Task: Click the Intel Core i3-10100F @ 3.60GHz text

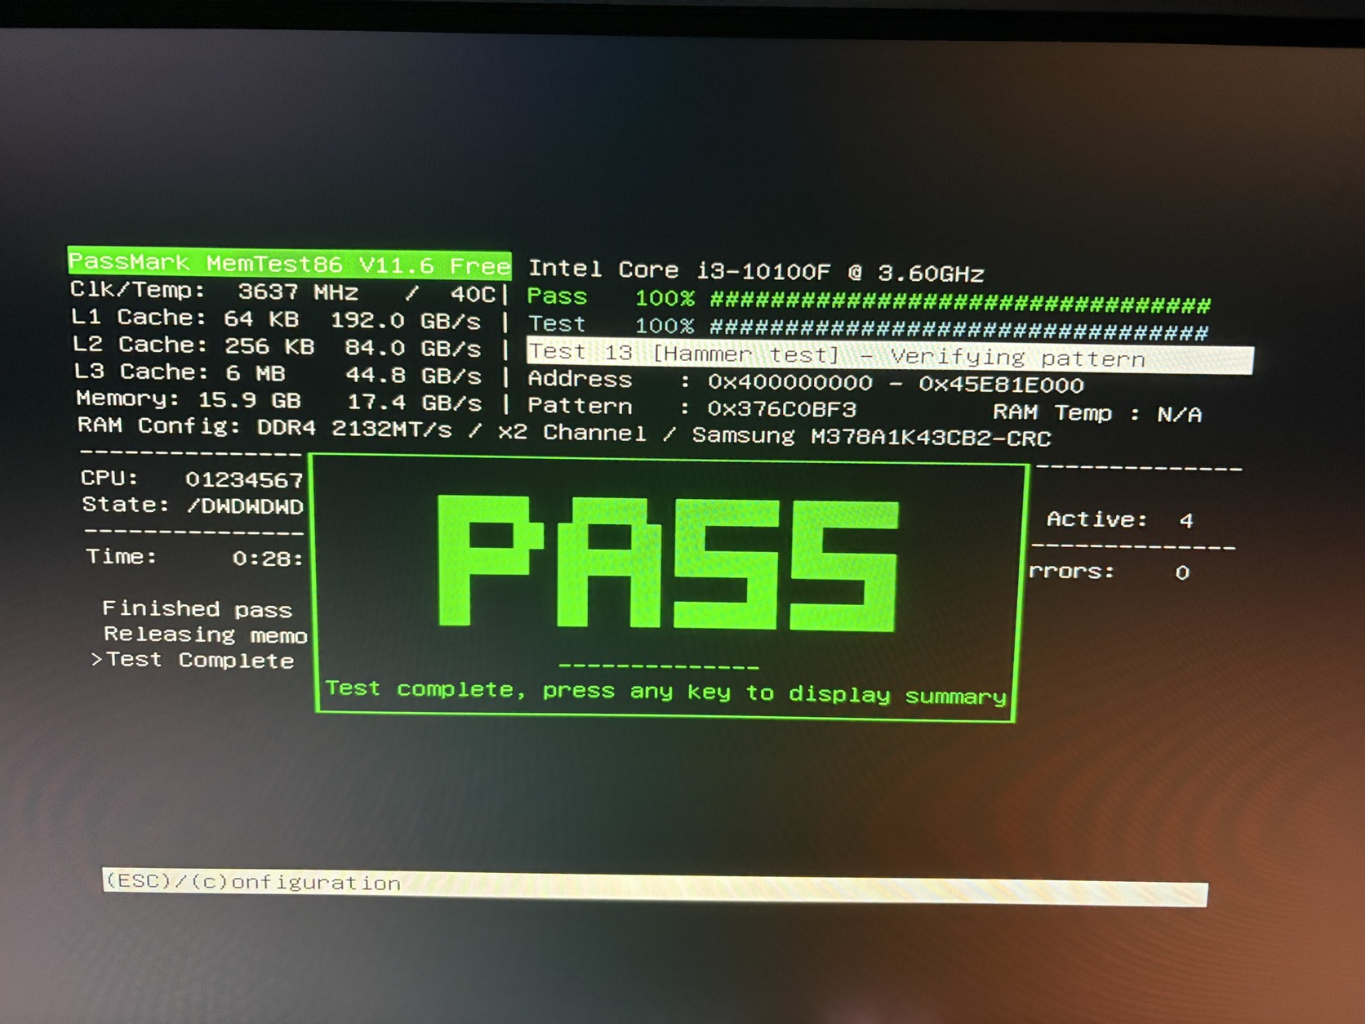Action: coord(756,271)
